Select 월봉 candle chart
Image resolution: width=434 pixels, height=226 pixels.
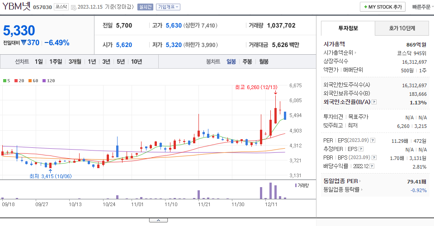264,61
